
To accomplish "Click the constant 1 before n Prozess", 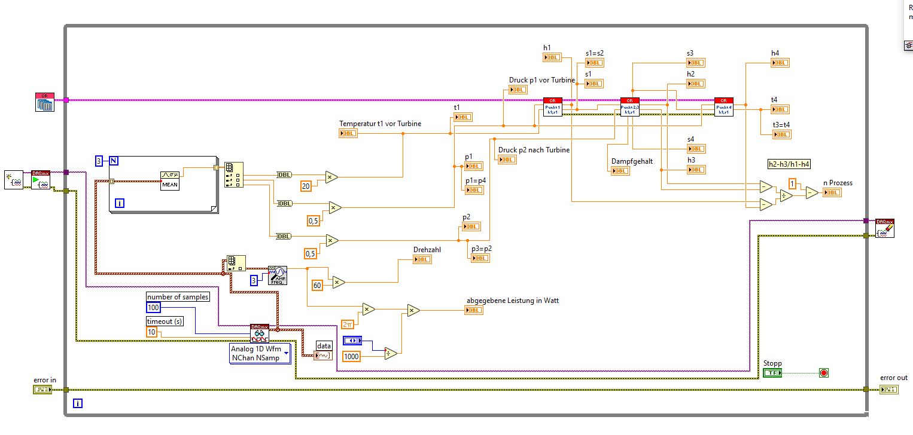I will (x=793, y=183).
